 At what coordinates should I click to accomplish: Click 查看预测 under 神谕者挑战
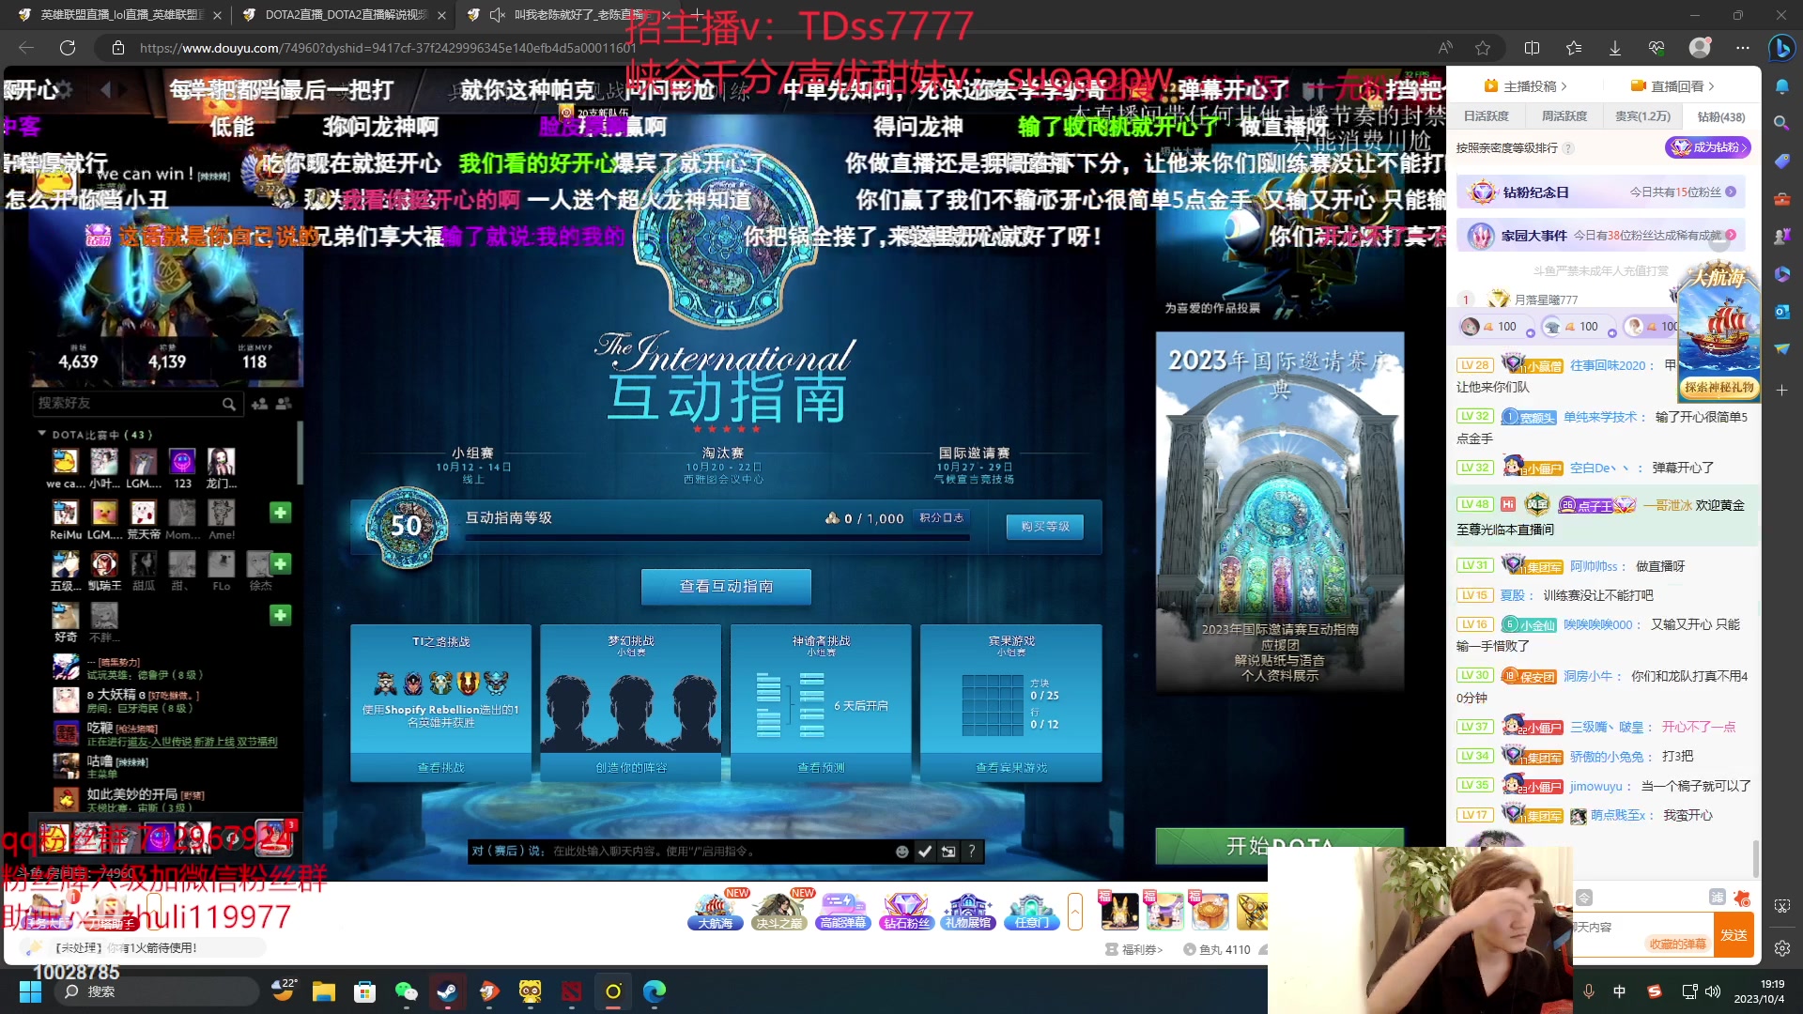pyautogui.click(x=821, y=768)
